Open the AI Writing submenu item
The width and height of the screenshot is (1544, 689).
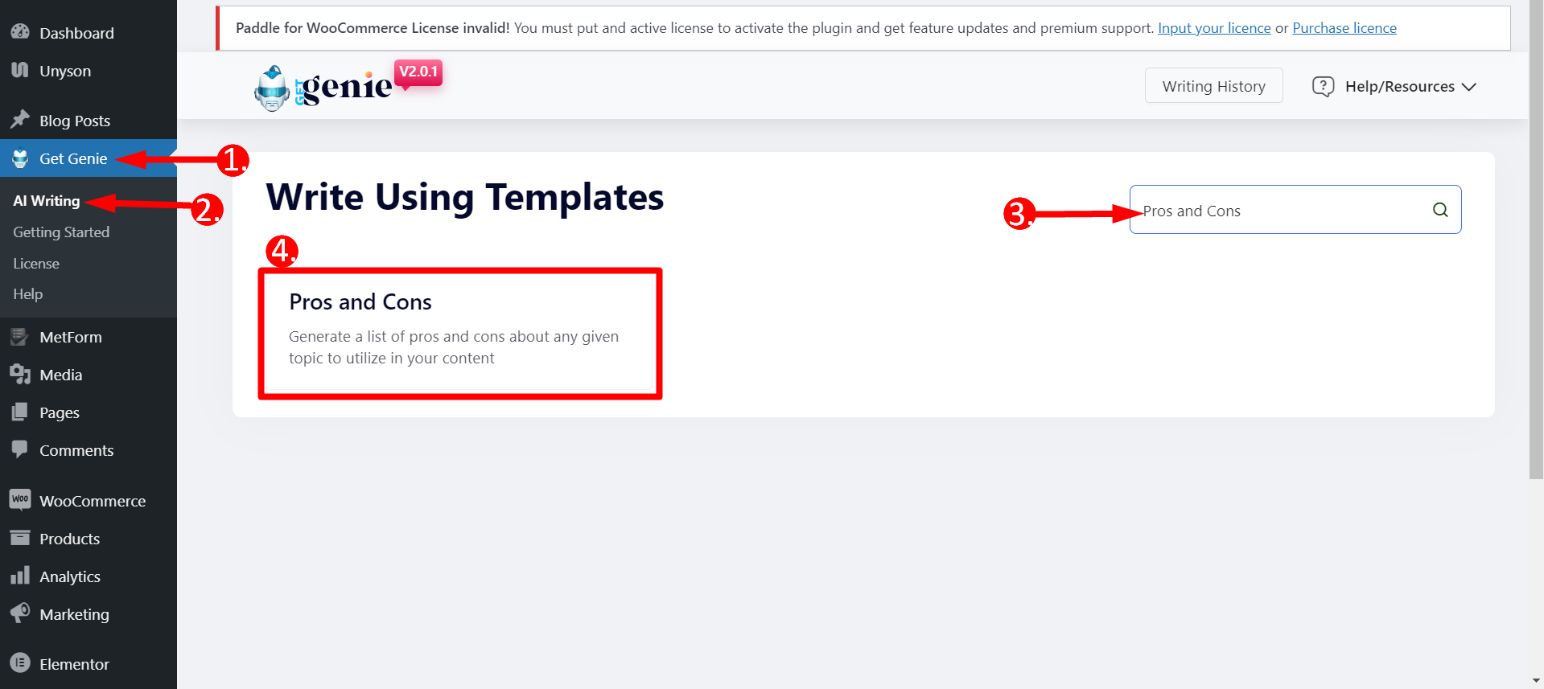tap(47, 201)
